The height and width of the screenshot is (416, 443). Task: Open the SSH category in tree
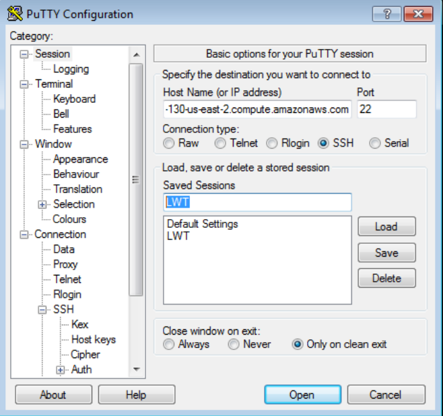pyautogui.click(x=63, y=309)
